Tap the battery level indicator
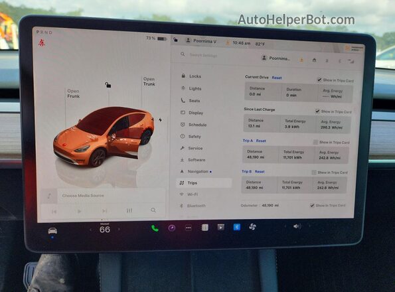The height and width of the screenshot is (292, 395). click(157, 38)
